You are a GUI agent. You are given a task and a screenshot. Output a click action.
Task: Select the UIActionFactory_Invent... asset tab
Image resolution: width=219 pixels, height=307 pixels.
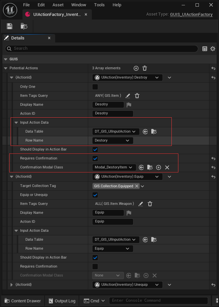click(x=57, y=15)
